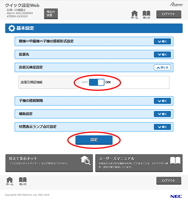
Task: Click the NEC logo at bottom right
Action: (x=176, y=196)
